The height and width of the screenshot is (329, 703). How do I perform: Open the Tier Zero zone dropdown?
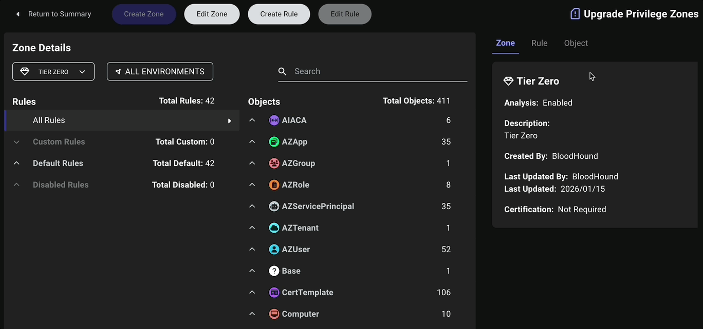(53, 72)
